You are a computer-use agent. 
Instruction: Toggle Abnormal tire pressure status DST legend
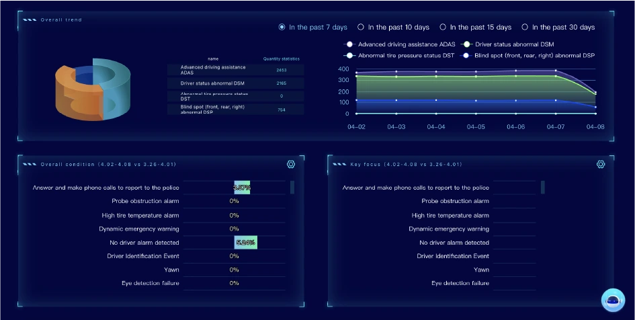click(349, 55)
